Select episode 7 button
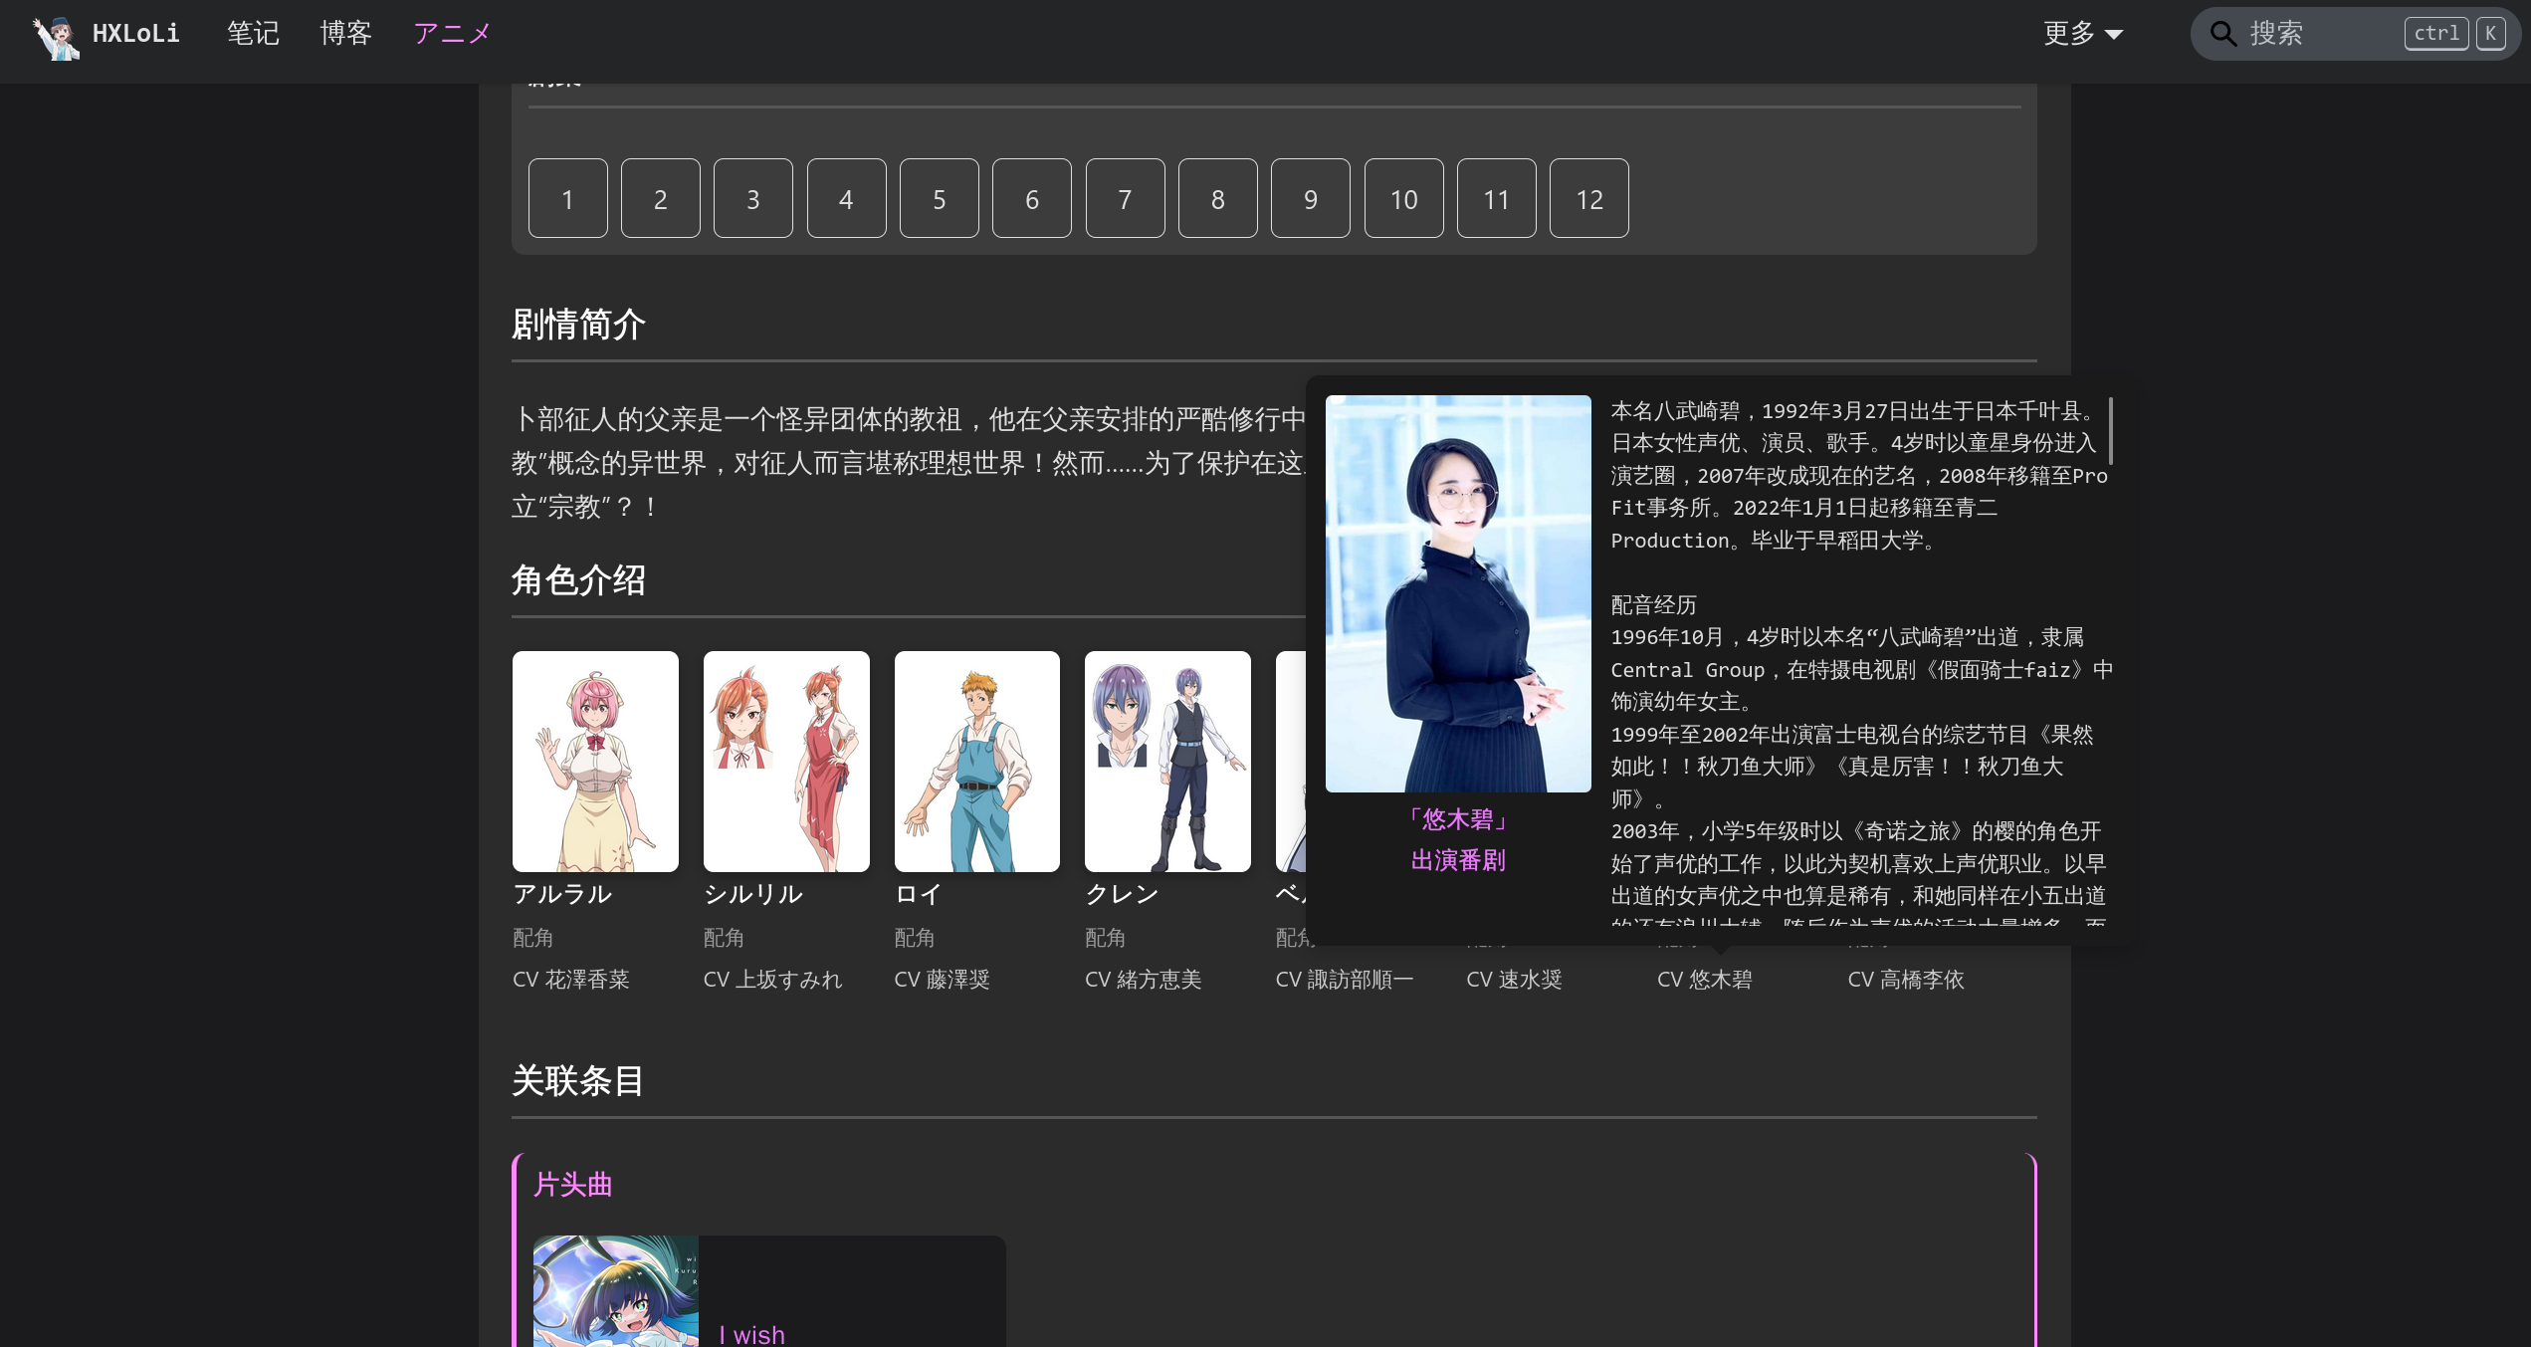2531x1347 pixels. [1125, 198]
